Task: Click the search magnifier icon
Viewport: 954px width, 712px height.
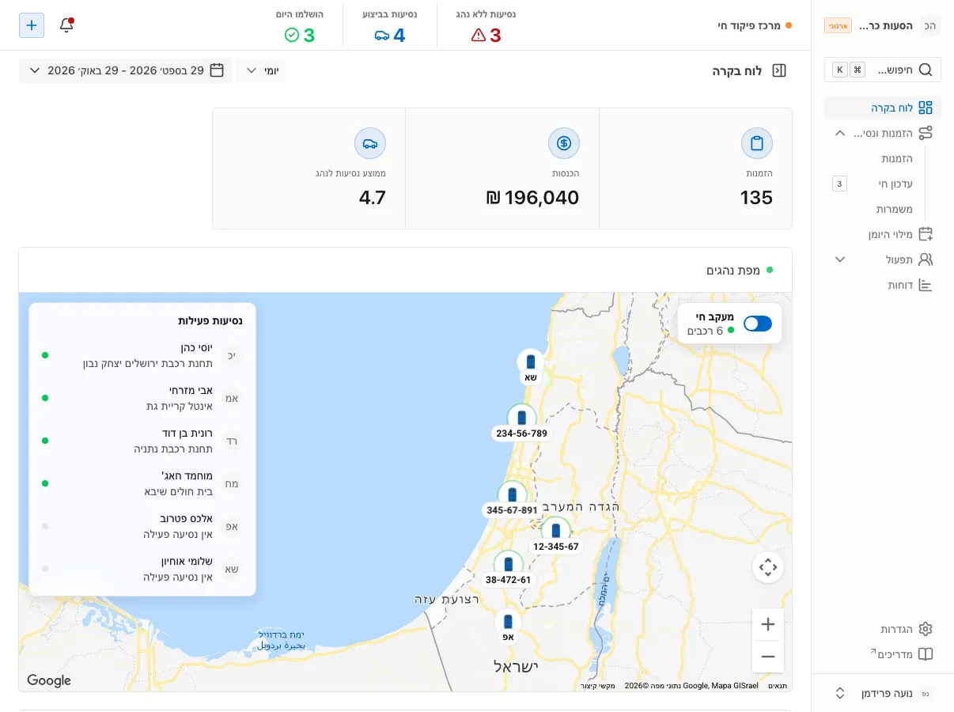Action: tap(925, 70)
